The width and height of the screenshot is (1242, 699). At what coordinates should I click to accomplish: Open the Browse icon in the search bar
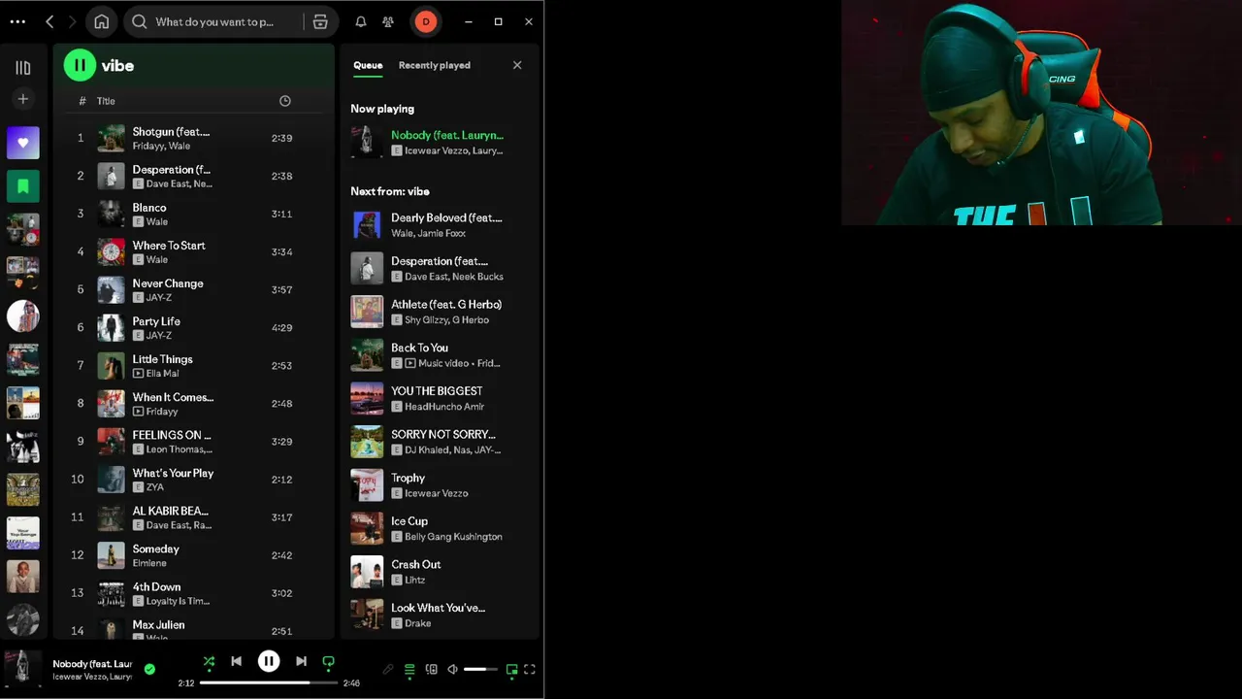320,21
